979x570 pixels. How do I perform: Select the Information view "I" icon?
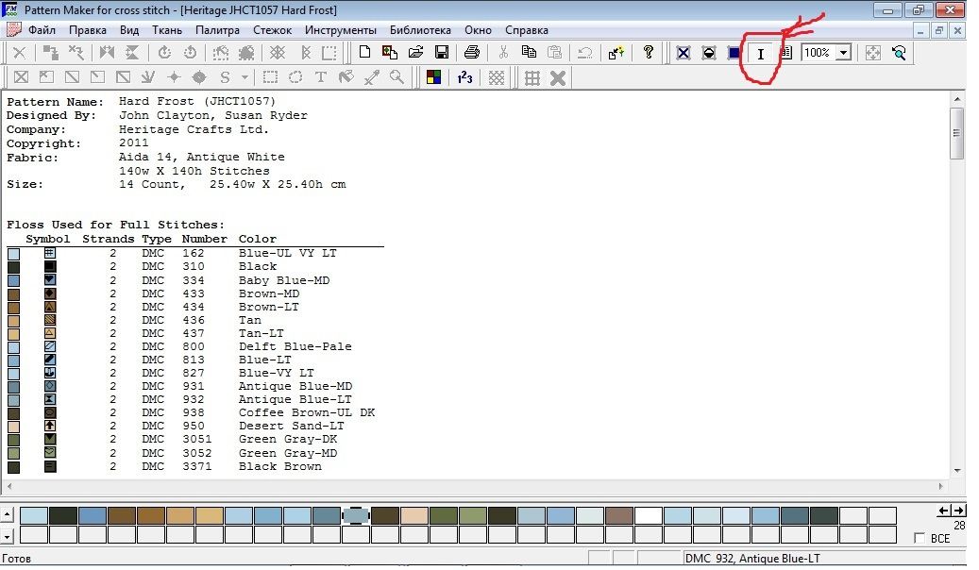760,54
